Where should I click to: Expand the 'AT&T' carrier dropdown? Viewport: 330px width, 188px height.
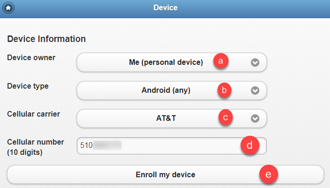pos(166,118)
